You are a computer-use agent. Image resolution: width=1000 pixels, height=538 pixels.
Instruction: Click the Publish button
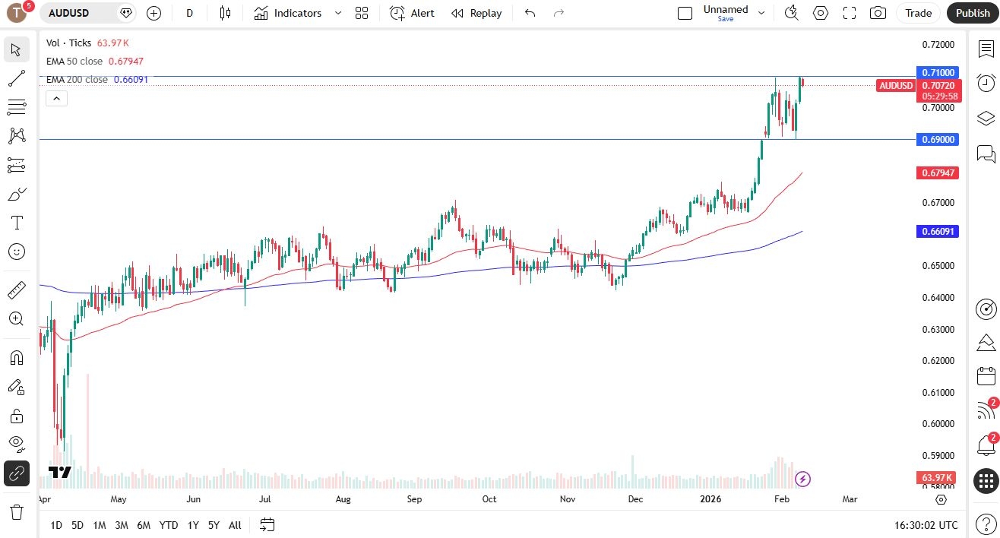click(973, 13)
